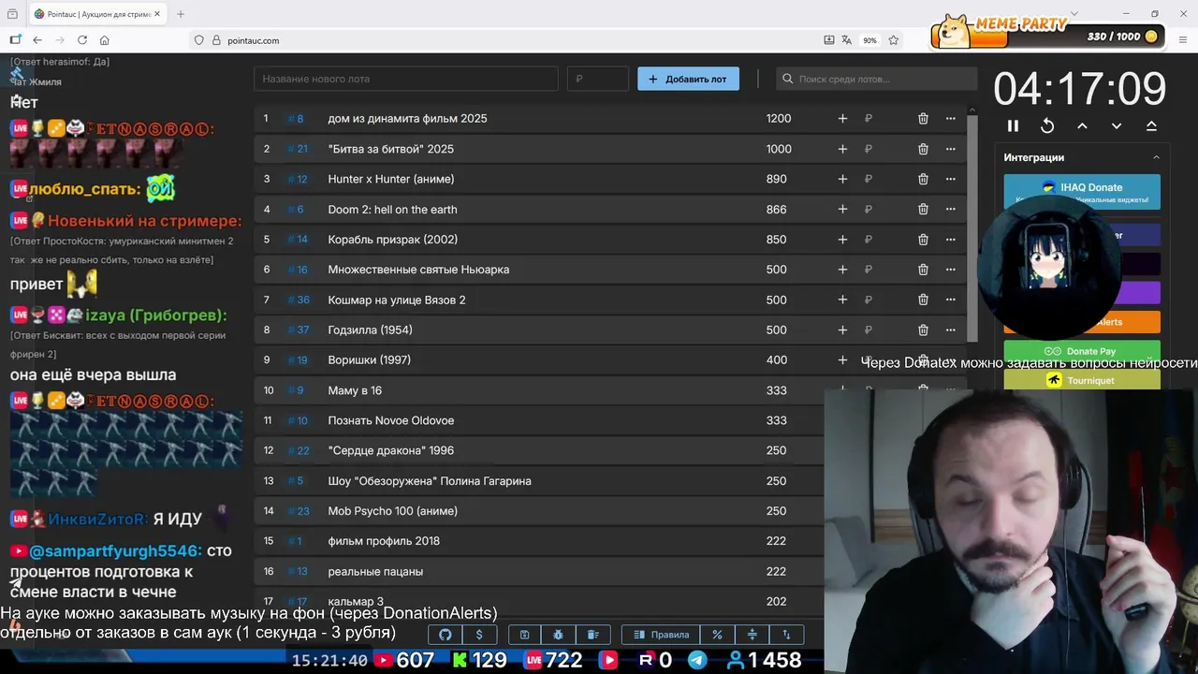This screenshot has width=1198, height=674.
Task: Delete the Битва за битвой lot
Action: click(923, 149)
